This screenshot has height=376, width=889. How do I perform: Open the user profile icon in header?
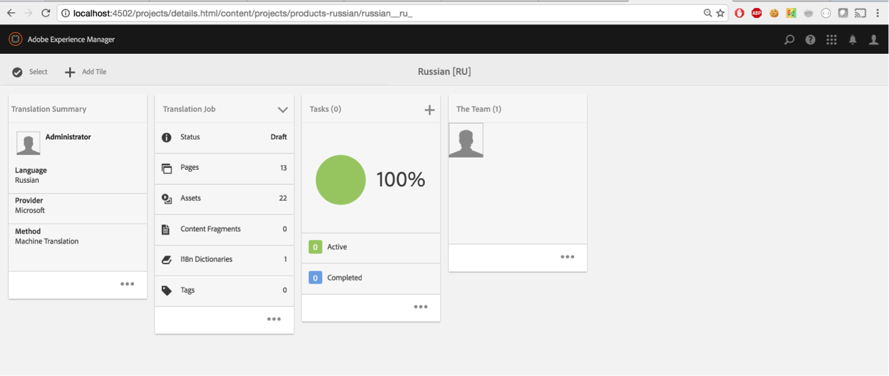pos(873,40)
